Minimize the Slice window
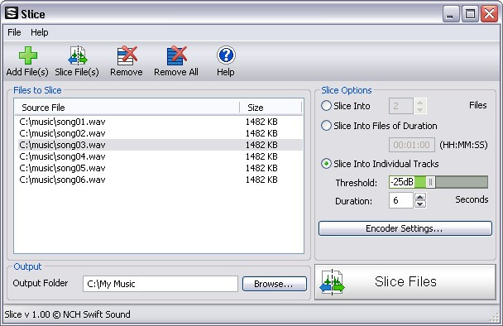The height and width of the screenshot is (326, 503). 450,14
